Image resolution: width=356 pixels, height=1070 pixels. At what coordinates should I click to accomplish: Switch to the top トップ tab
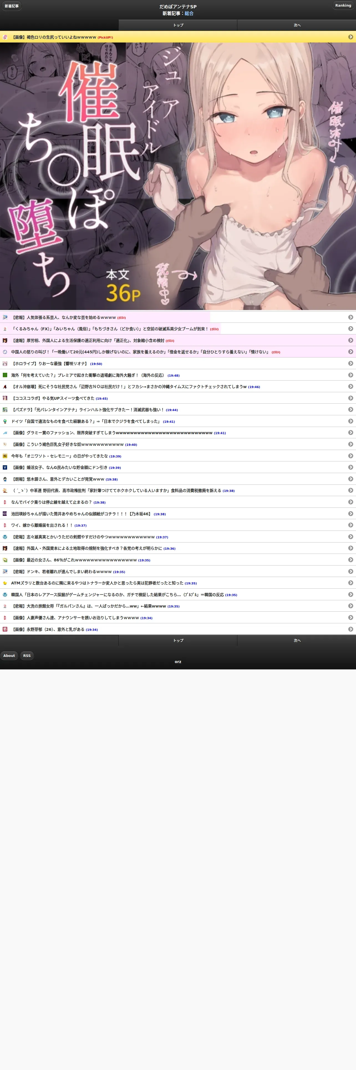pyautogui.click(x=178, y=25)
